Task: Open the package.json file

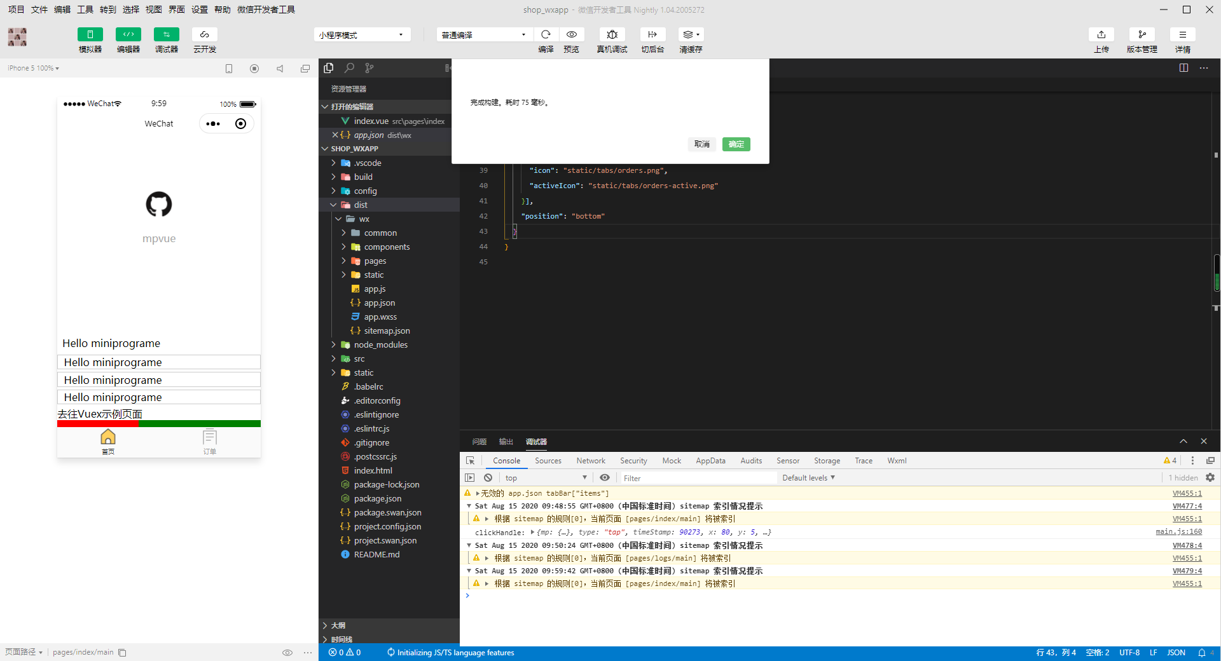Action: (x=389, y=498)
